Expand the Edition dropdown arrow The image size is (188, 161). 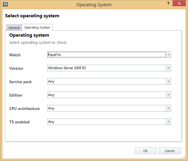click(168, 95)
